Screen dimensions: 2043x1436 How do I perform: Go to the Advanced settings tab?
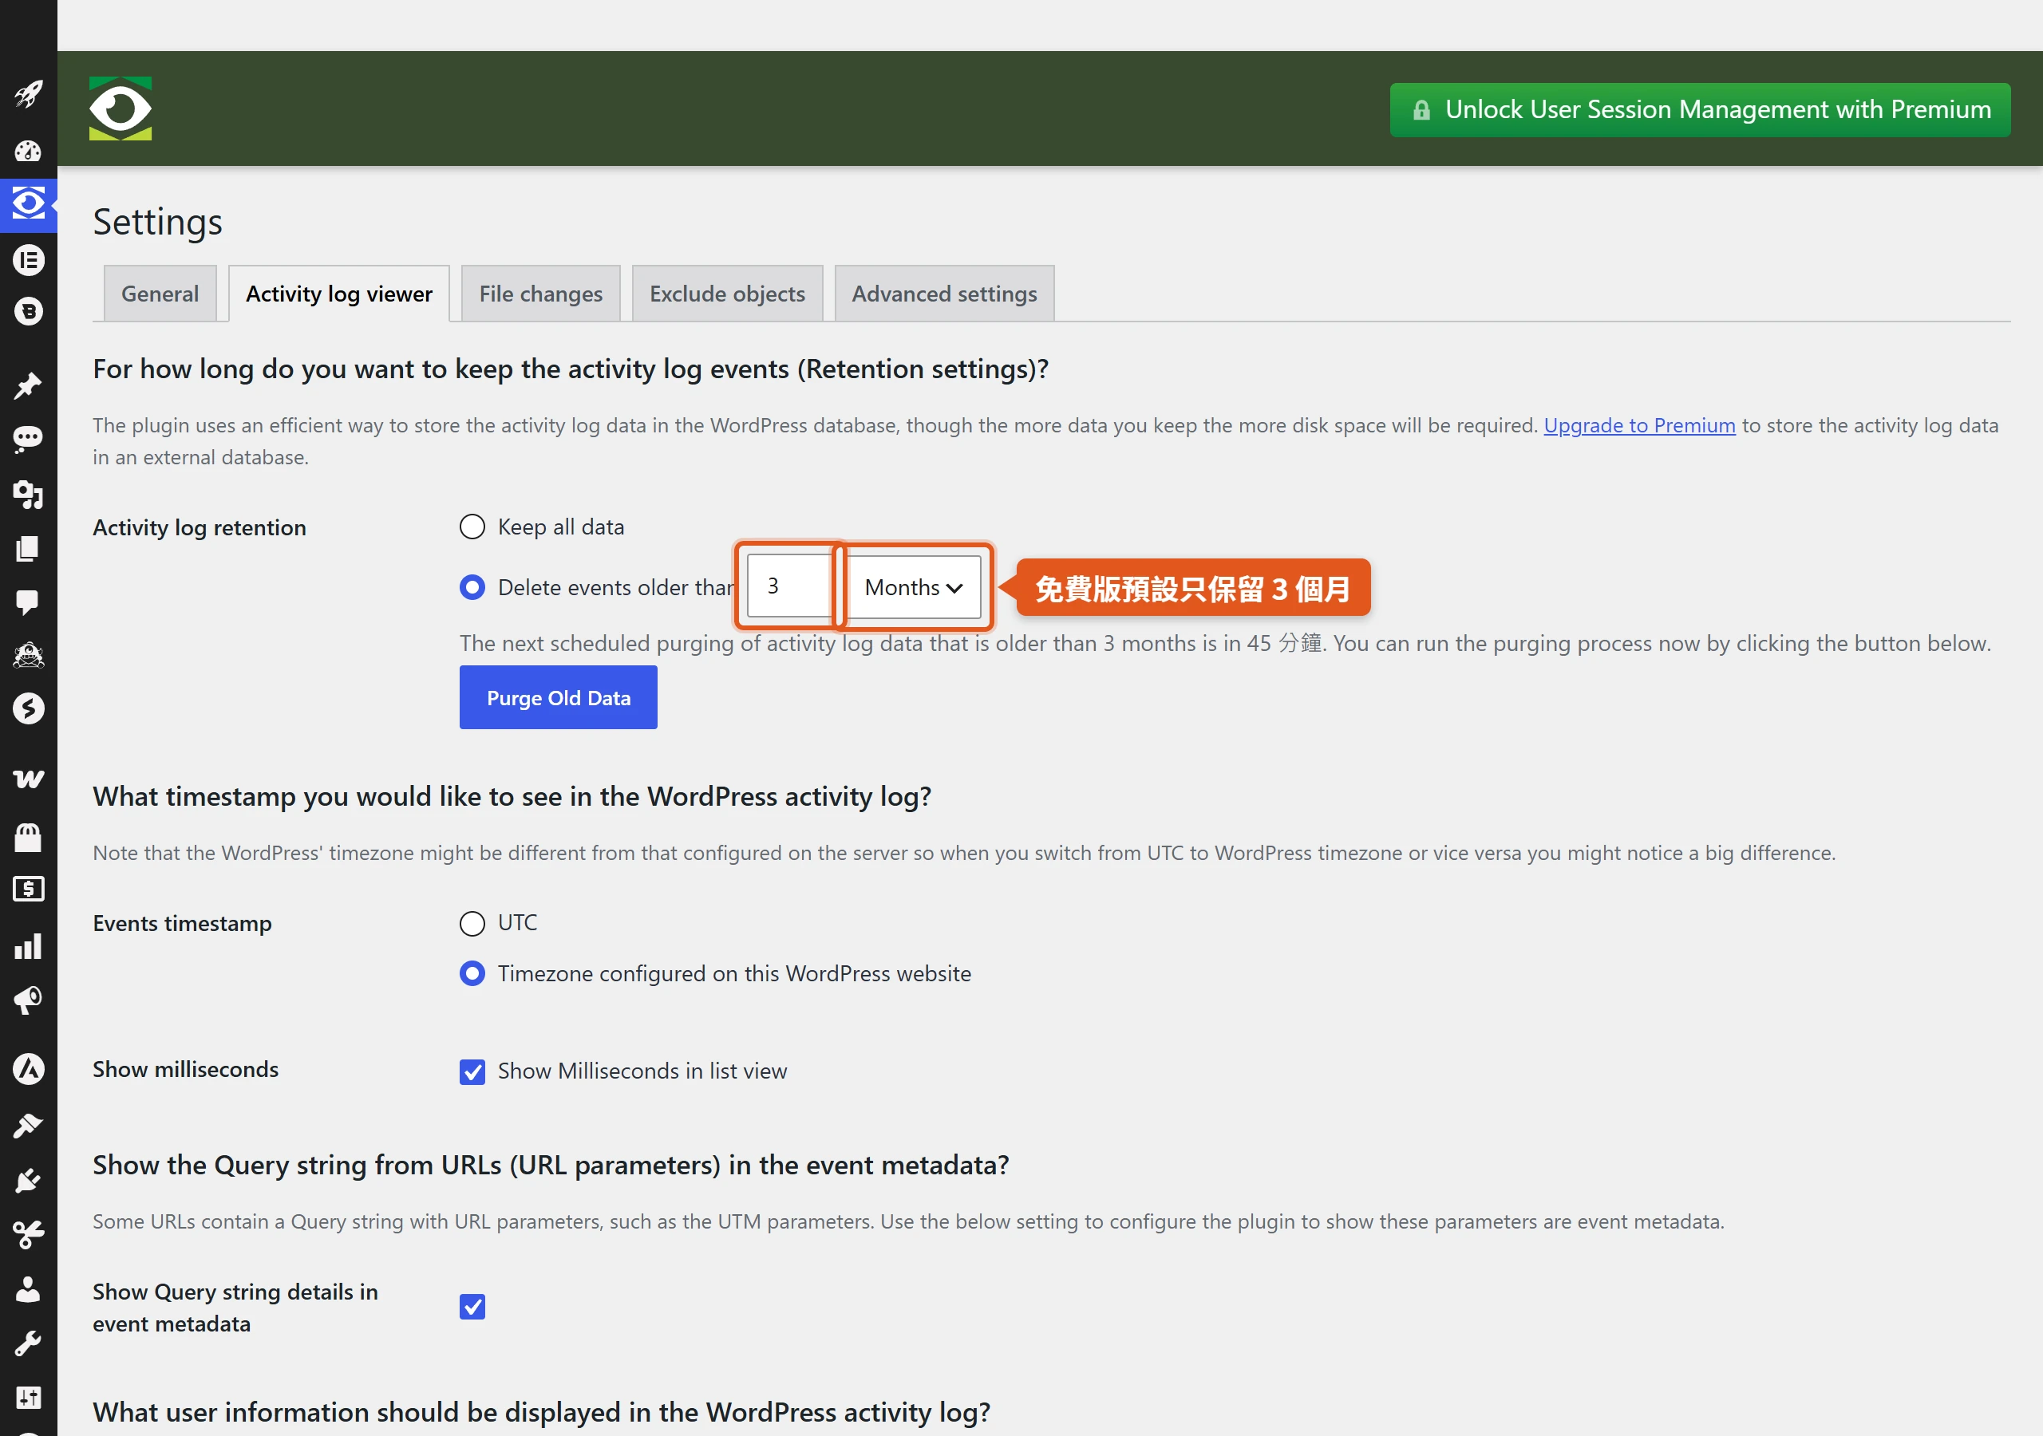944,294
